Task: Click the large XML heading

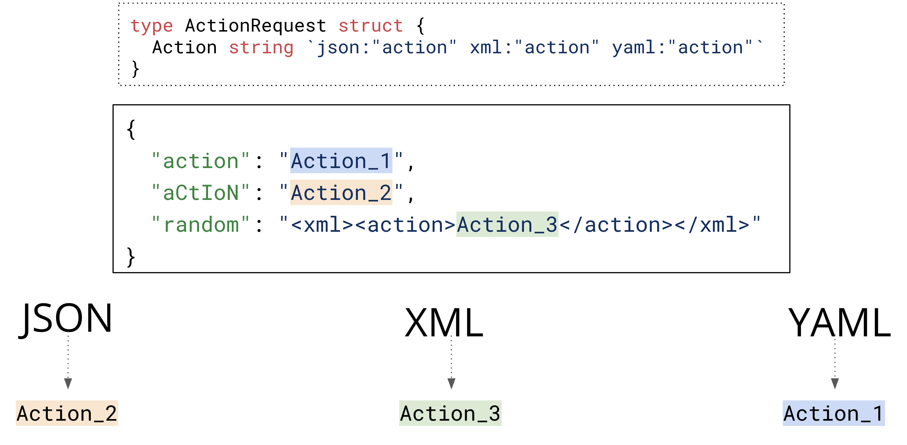Action: point(444,322)
